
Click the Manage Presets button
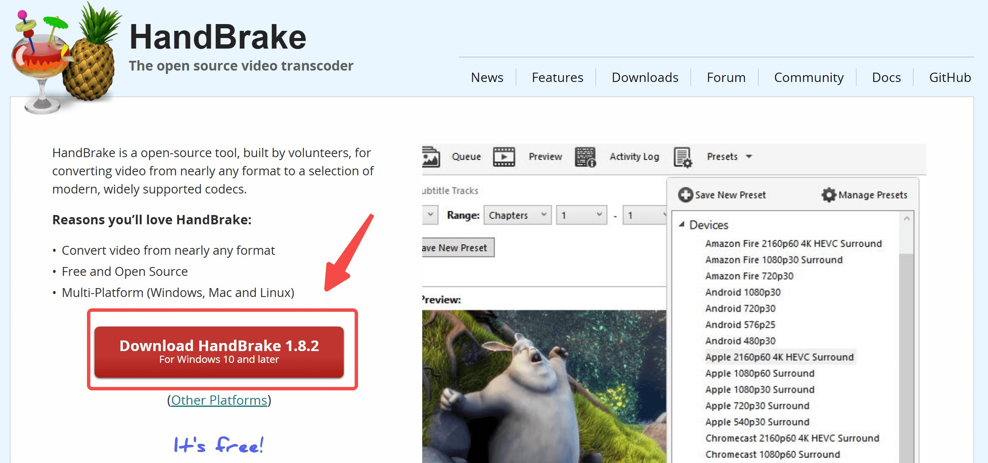tap(864, 195)
